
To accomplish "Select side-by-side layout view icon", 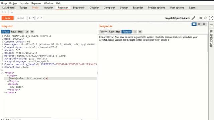I will click(x=194, y=24).
